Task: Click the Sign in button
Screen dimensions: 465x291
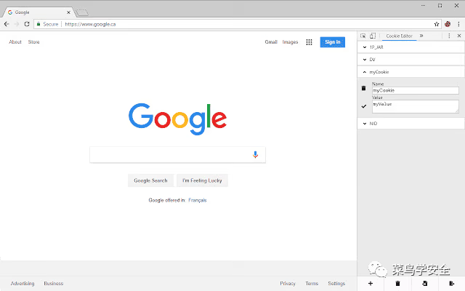Action: (x=333, y=42)
